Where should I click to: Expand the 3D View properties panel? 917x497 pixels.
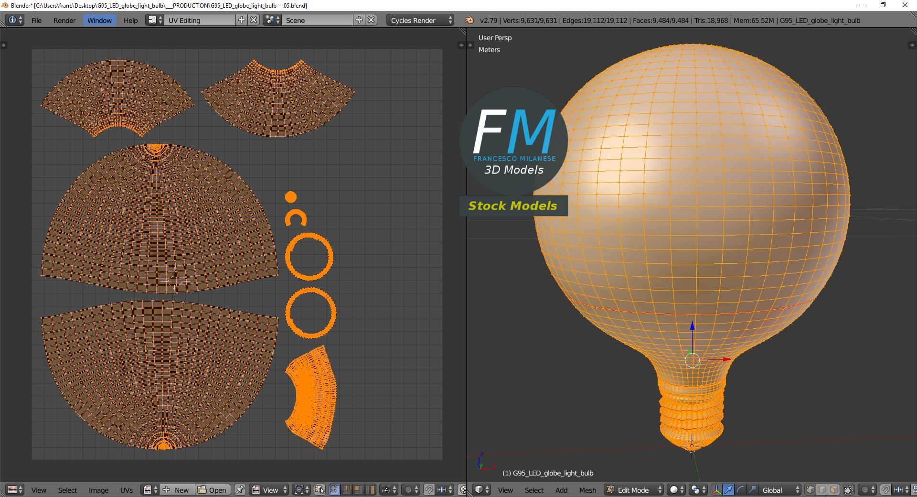point(911,45)
